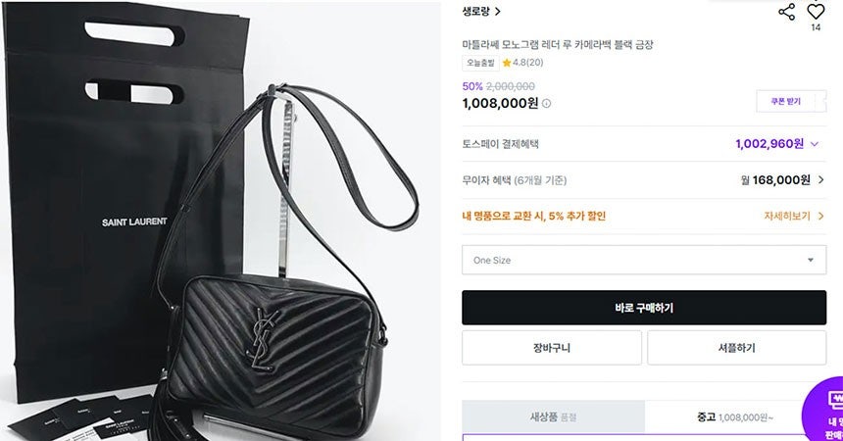Click 바로 구매하기 button
This screenshot has width=843, height=441.
point(644,308)
